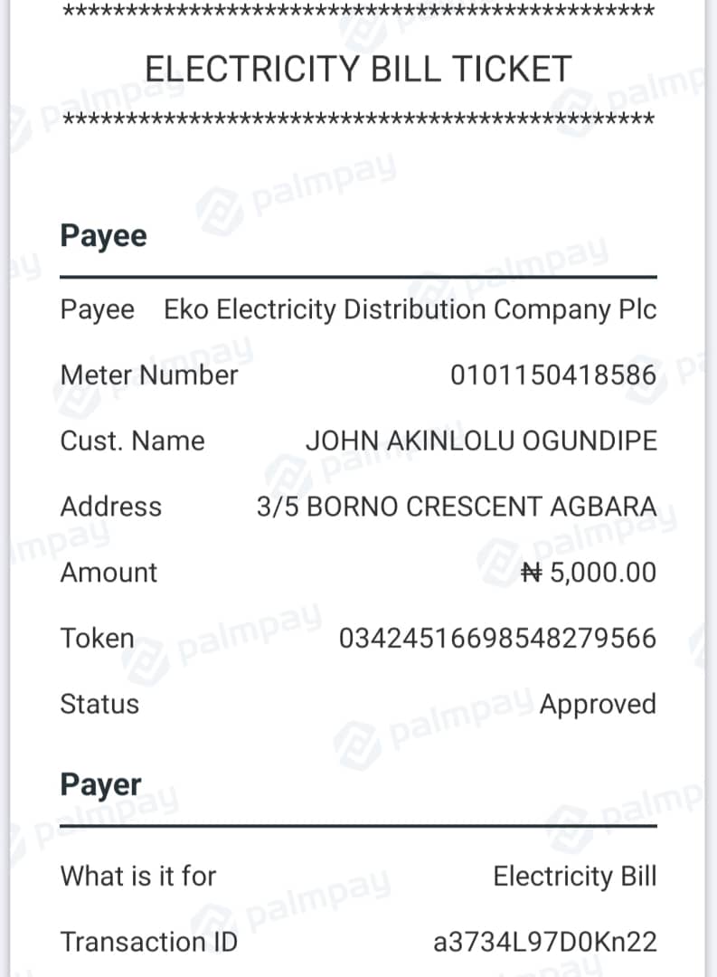Click the Amount label
The image size is (717, 977).
[108, 573]
